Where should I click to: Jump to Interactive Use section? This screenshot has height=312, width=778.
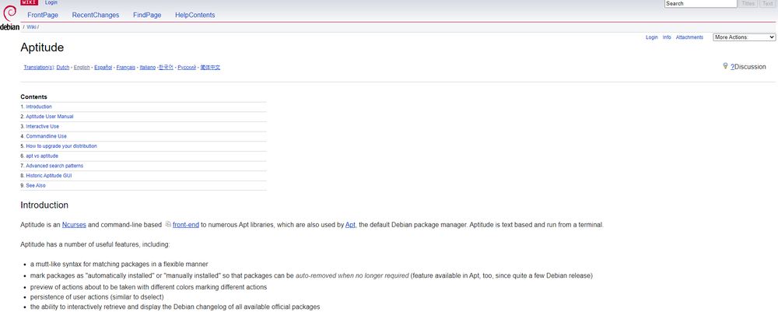[42, 127]
